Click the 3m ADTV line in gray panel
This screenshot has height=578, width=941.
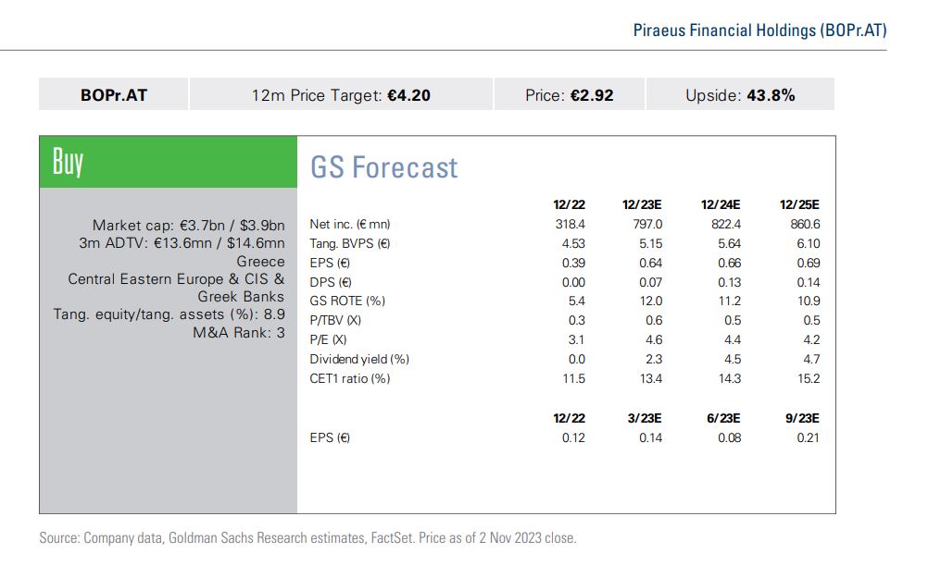point(182,243)
